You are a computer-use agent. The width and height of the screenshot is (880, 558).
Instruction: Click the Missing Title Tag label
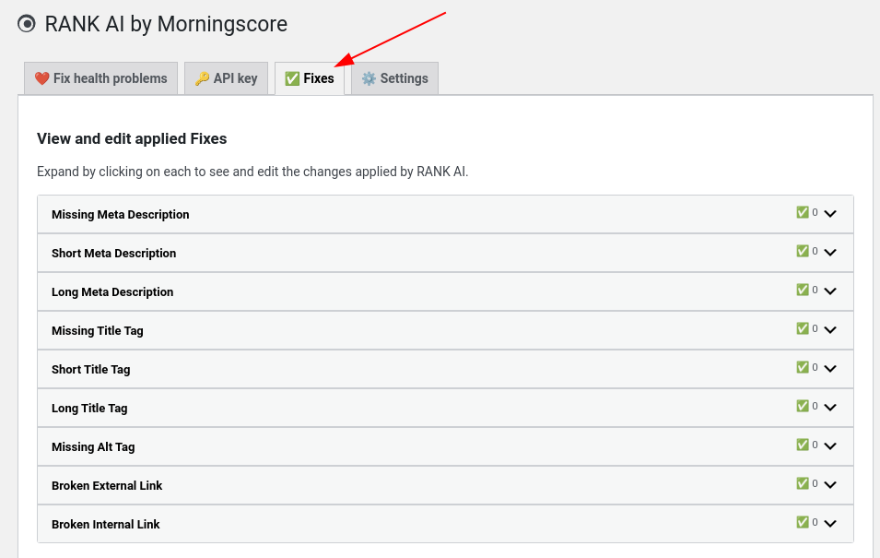[x=97, y=331]
